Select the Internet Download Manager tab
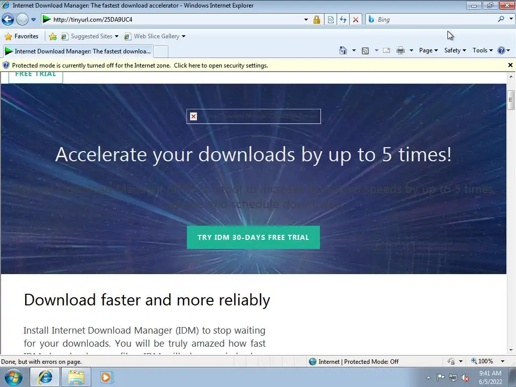Image resolution: width=516 pixels, height=387 pixels. tap(78, 51)
